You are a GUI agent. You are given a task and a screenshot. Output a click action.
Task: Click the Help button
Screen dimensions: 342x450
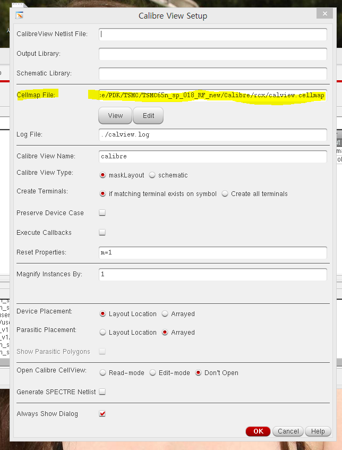(x=318, y=431)
